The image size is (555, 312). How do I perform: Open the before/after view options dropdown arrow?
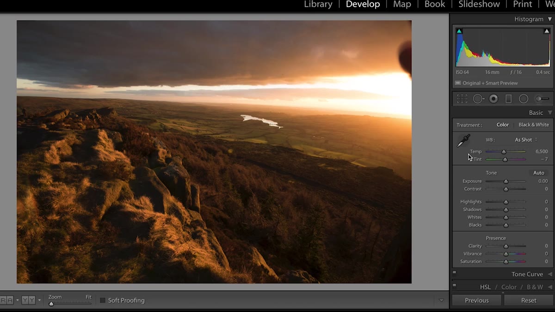(x=39, y=300)
